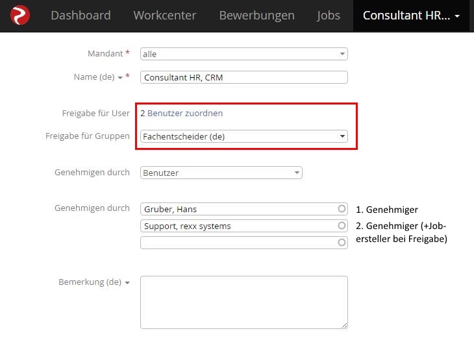
Task: Click the red rexx logo icon
Action: [x=20, y=15]
